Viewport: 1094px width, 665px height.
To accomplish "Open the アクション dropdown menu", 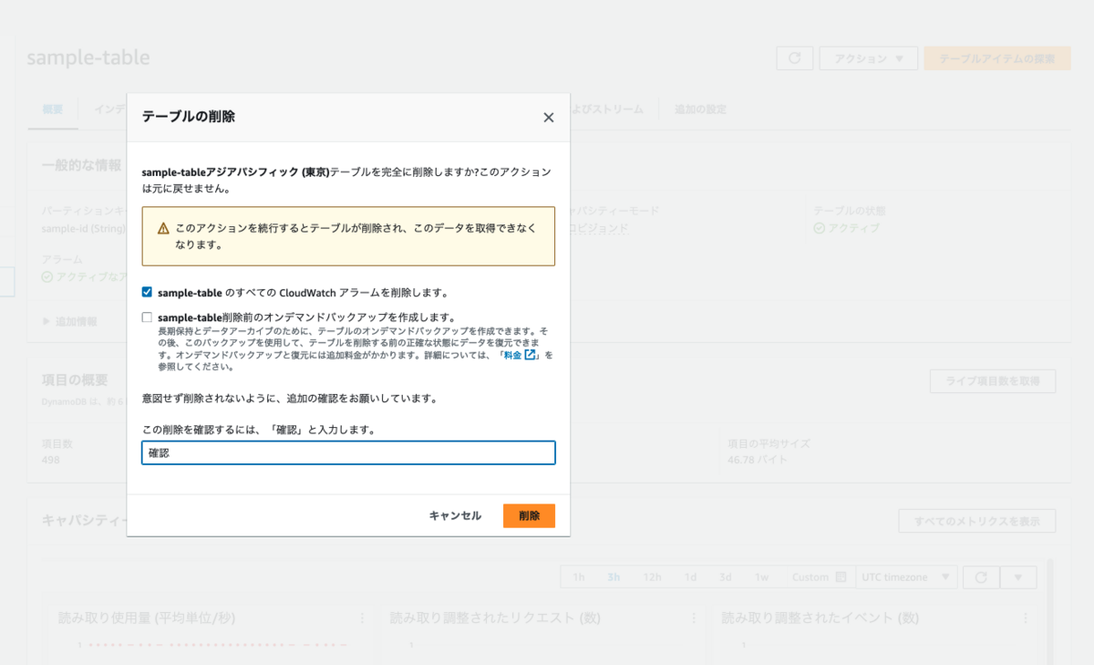I will 868,58.
